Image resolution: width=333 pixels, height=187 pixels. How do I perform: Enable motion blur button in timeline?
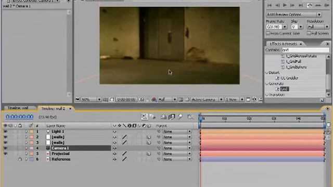point(180,116)
